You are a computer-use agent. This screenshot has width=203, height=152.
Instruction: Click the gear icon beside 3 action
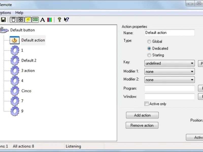click(15, 71)
